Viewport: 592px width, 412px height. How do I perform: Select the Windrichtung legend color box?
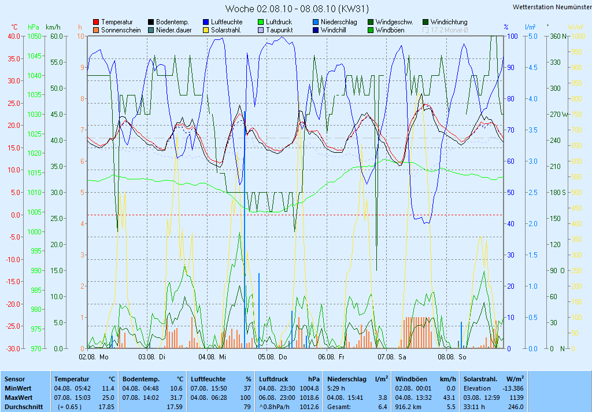coord(425,23)
